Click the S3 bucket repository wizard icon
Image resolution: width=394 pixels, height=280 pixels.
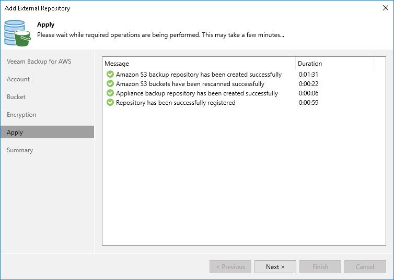click(18, 32)
